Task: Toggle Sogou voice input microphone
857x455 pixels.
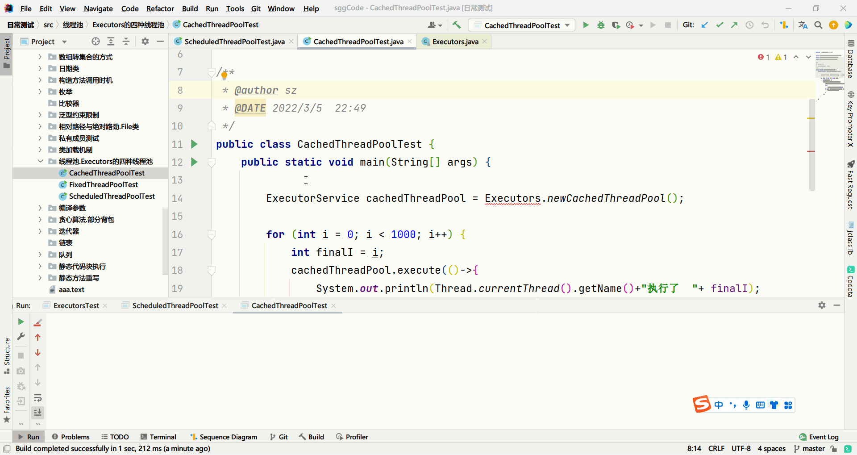Action: 746,405
